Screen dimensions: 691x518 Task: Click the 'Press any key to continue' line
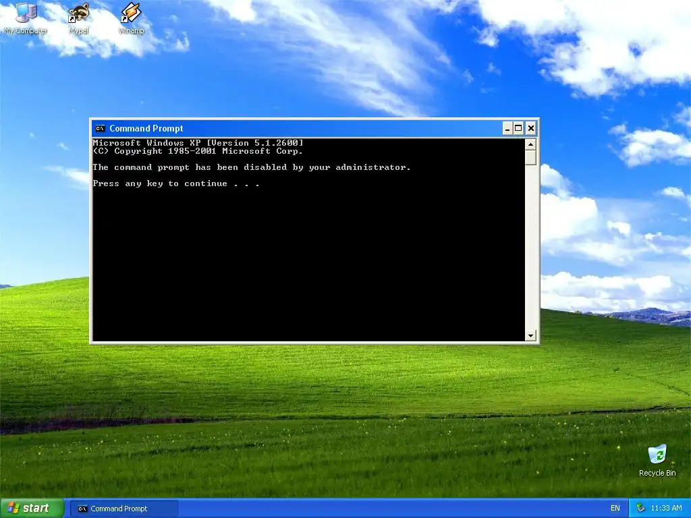[176, 183]
